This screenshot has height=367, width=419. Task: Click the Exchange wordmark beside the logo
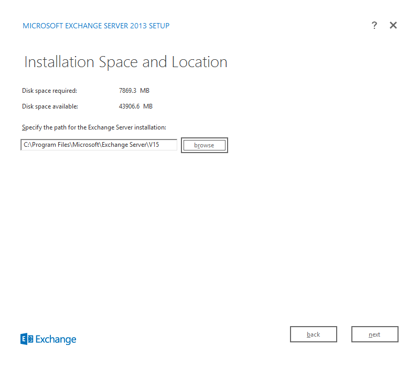point(56,340)
